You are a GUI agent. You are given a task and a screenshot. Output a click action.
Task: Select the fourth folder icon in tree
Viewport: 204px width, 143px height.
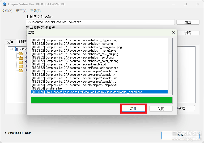pos(21,66)
